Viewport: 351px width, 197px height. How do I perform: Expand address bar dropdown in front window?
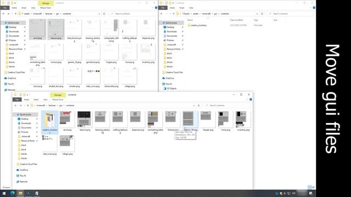[x=194, y=106]
